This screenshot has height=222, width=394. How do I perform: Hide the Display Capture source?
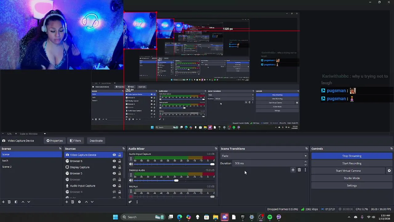[x=114, y=167]
